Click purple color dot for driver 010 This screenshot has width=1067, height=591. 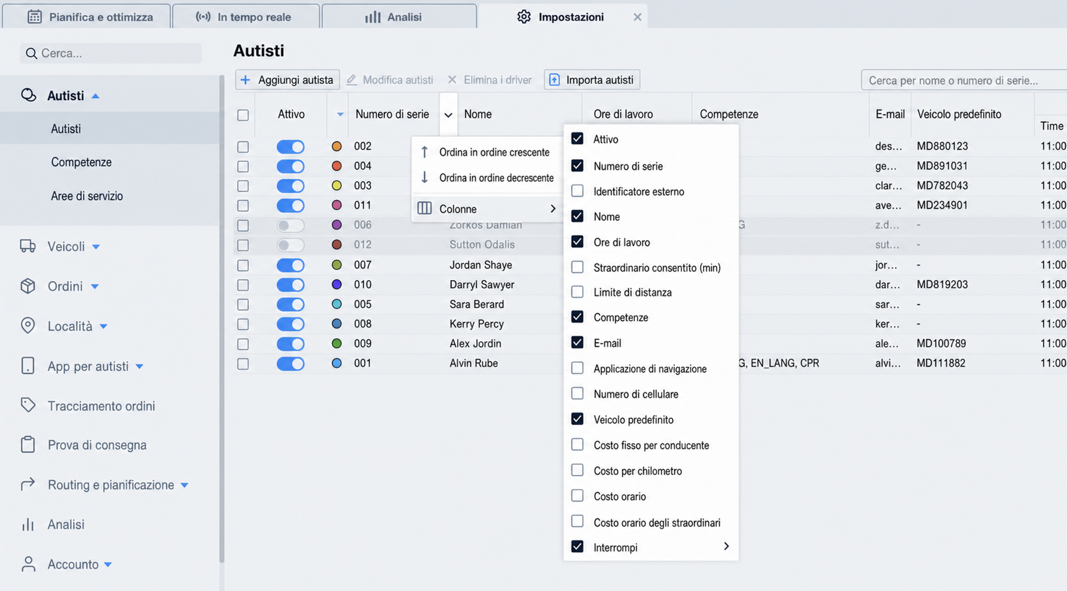[x=337, y=284]
